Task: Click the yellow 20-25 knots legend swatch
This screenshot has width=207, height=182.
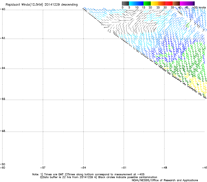Action: [x=154, y=3]
